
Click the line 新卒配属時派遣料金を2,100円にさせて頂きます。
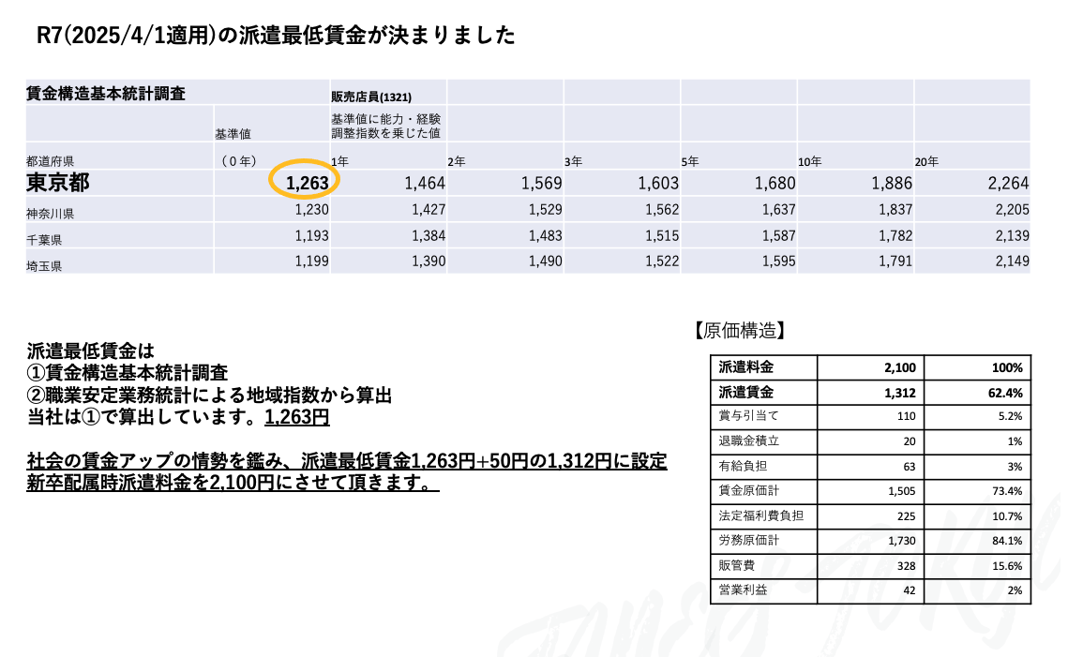pyautogui.click(x=233, y=483)
